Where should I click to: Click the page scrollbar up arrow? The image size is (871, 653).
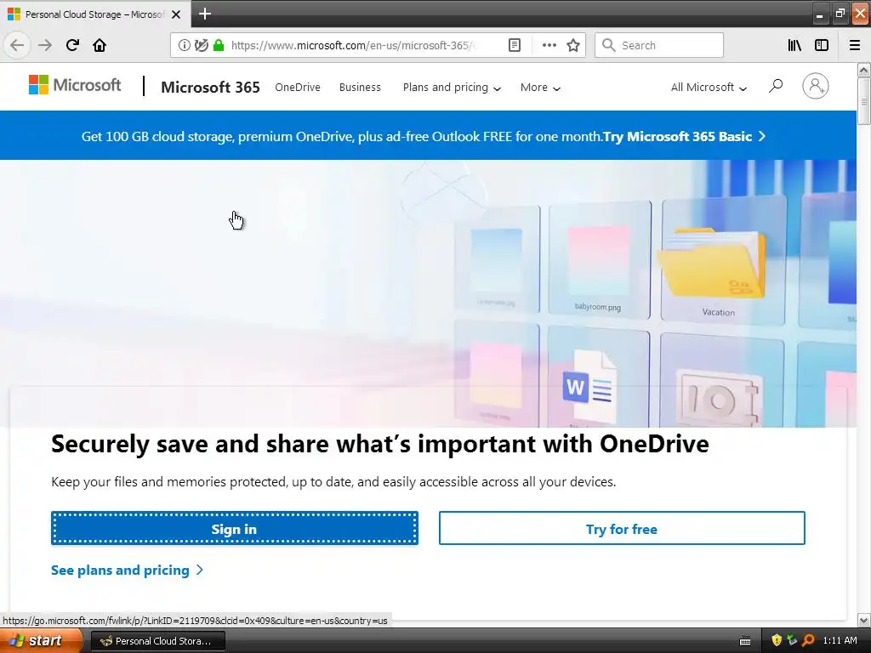pos(863,71)
